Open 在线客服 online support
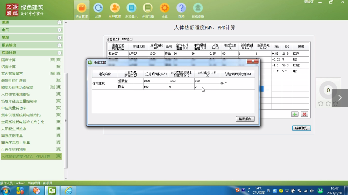The image size is (348, 195). [198, 10]
